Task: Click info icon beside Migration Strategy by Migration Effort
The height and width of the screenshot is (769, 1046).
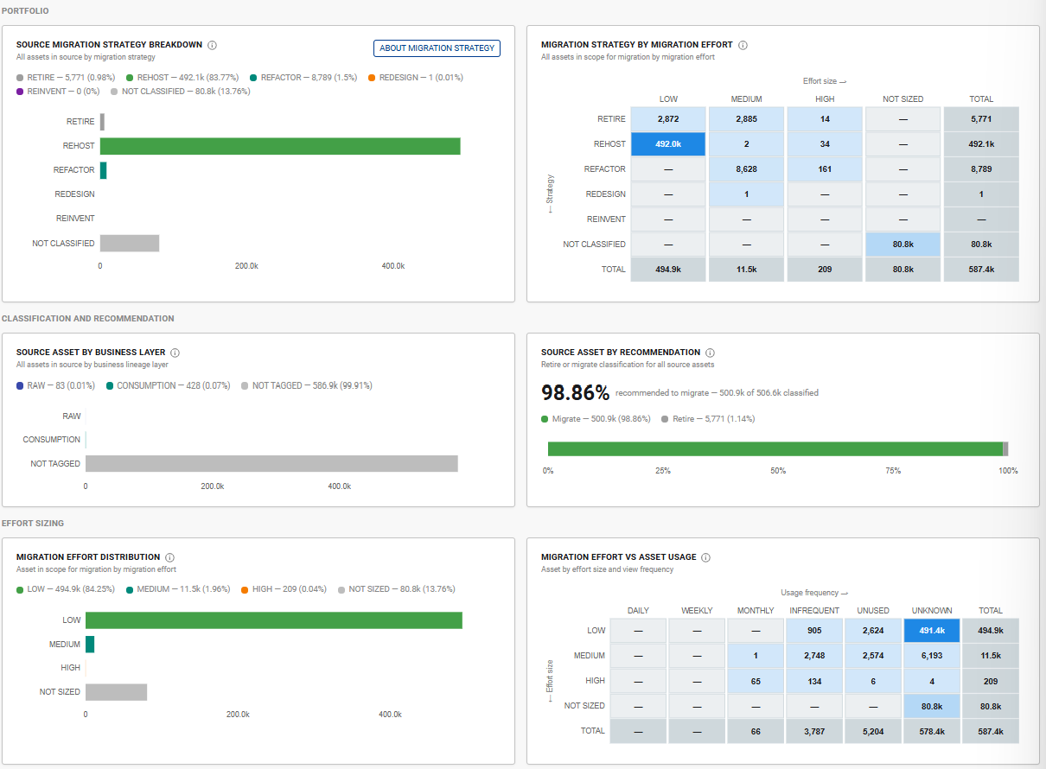Action: pos(743,45)
